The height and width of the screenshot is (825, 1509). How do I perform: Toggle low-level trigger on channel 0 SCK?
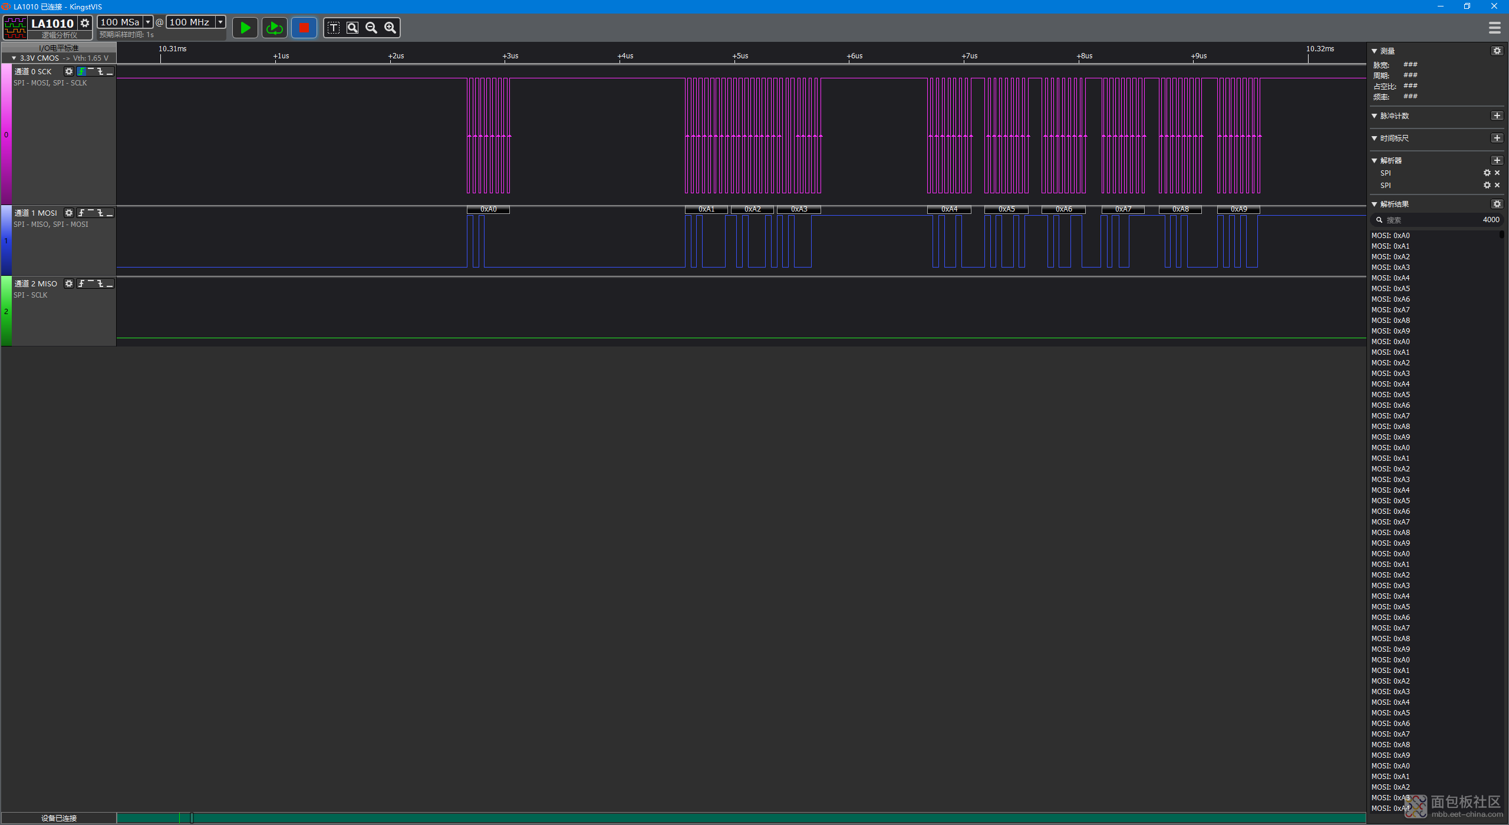click(x=110, y=71)
